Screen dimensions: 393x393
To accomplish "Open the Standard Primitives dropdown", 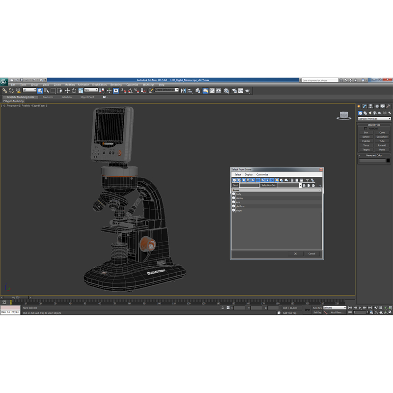I will (374, 118).
